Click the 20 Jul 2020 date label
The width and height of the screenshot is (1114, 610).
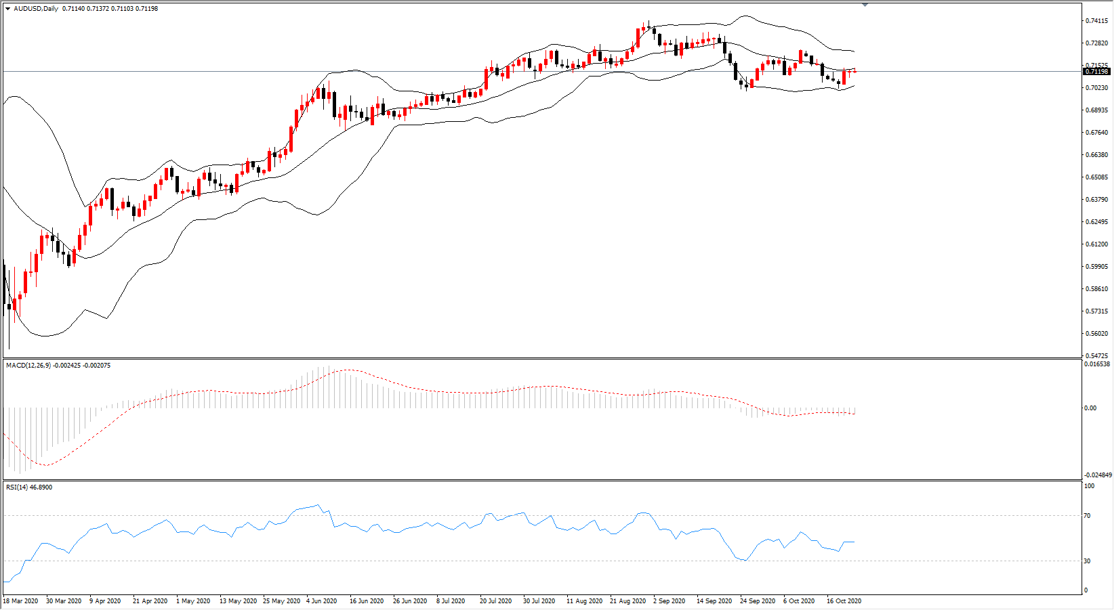click(x=495, y=601)
